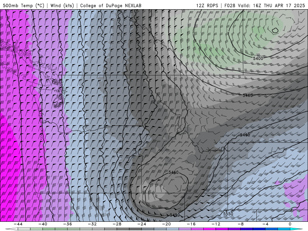Click the 5490 label right of map center
Image resolution: width=308 pixels, height=231 pixels.
(x=245, y=135)
